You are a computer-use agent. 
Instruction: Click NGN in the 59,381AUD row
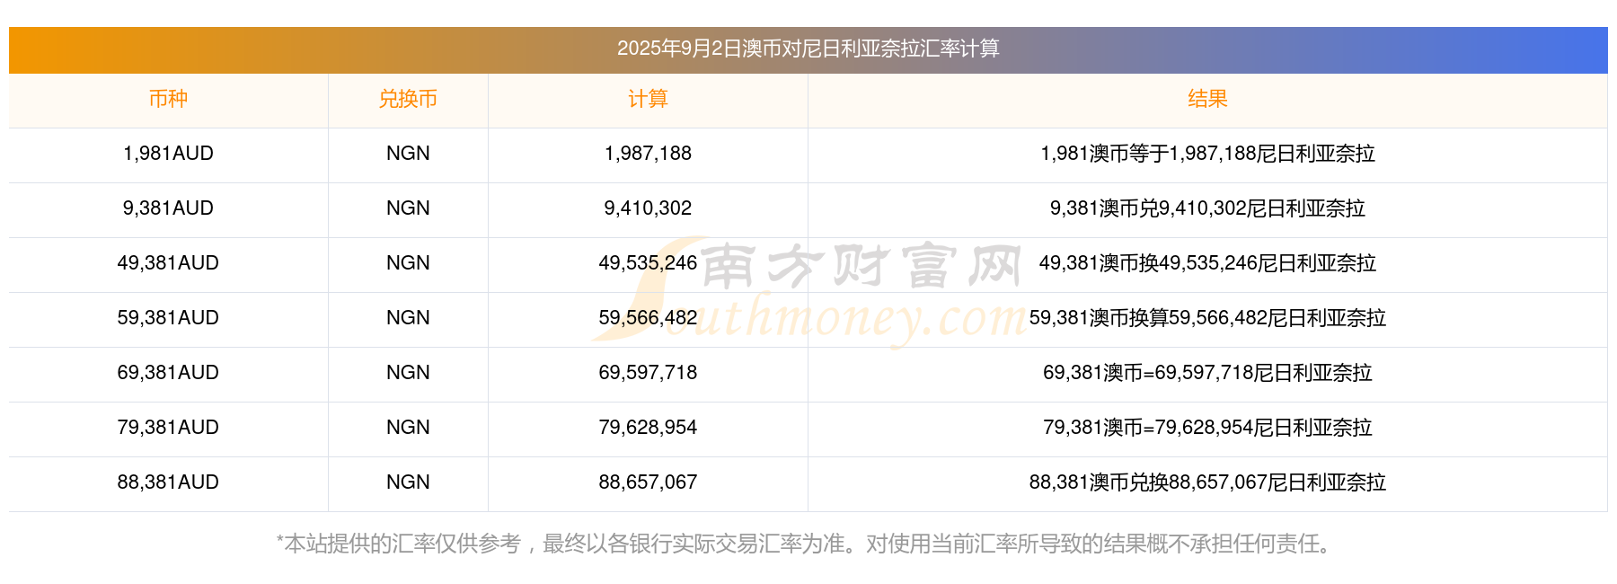408,318
